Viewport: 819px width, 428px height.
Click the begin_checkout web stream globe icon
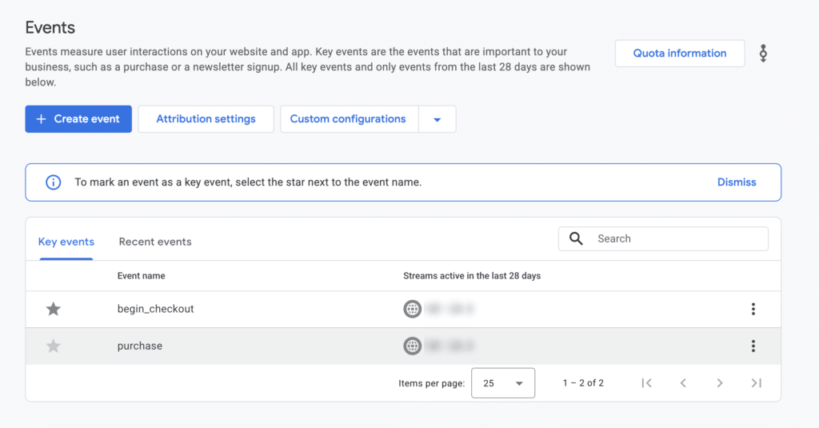[412, 309]
